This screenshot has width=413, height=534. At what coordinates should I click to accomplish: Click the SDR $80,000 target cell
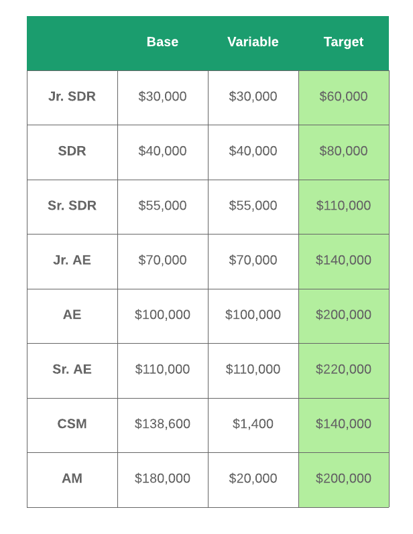[x=343, y=151]
